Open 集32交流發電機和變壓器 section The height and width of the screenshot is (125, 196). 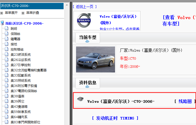(x=29, y=70)
